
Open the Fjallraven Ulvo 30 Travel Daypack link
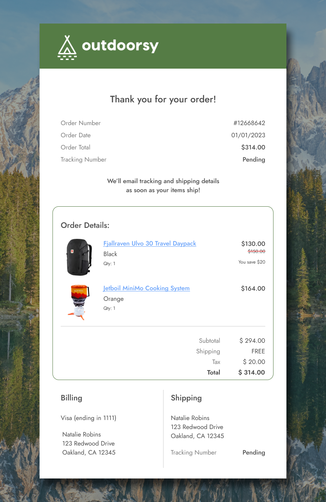pyautogui.click(x=150, y=244)
